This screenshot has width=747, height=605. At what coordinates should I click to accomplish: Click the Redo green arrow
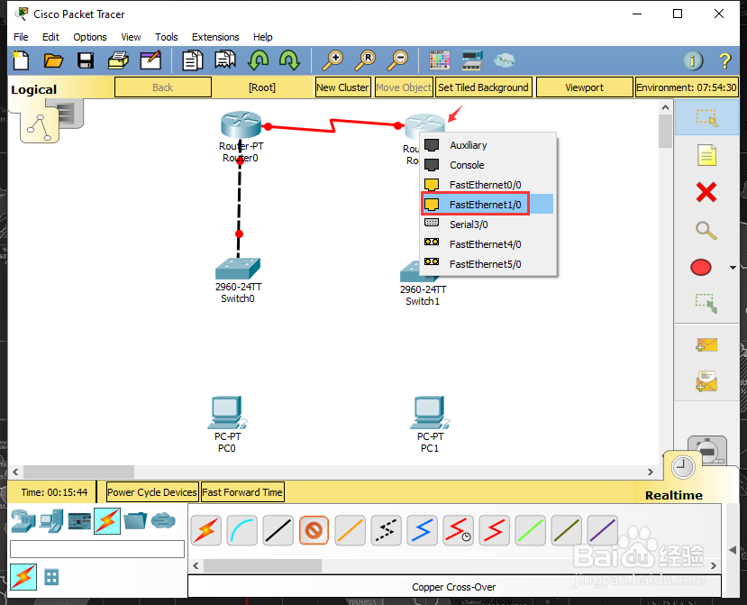coord(289,60)
